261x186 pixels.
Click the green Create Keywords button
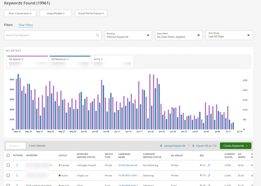(x=235, y=146)
